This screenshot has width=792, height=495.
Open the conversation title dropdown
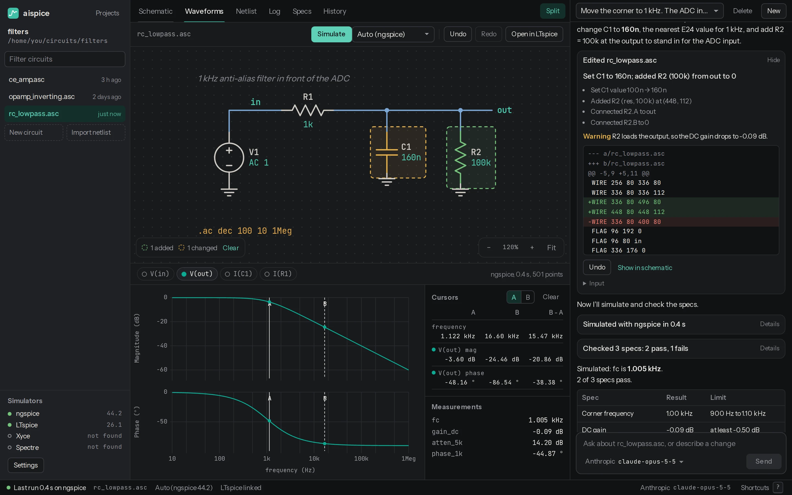649,11
